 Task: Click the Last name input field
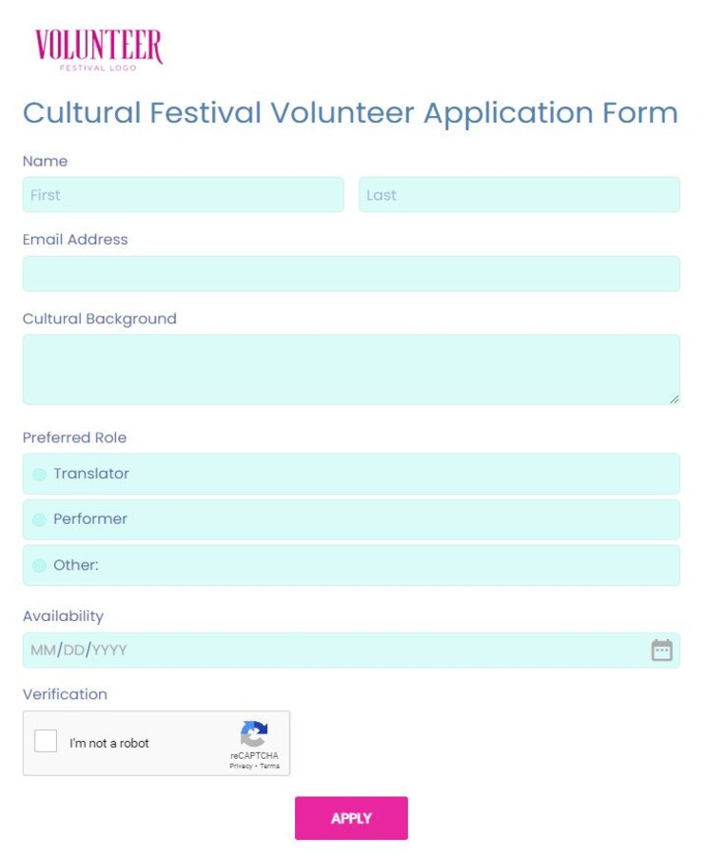[x=518, y=195]
